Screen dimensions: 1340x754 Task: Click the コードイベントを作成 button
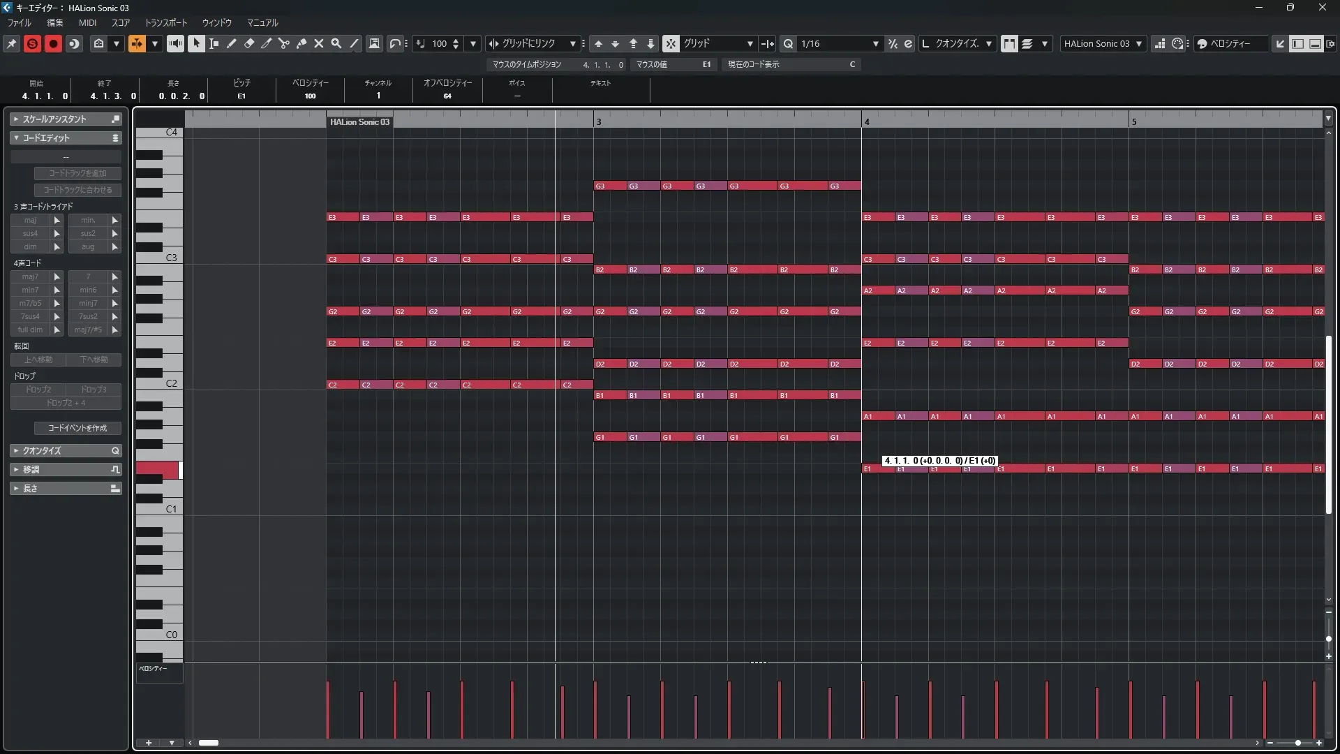click(x=77, y=428)
